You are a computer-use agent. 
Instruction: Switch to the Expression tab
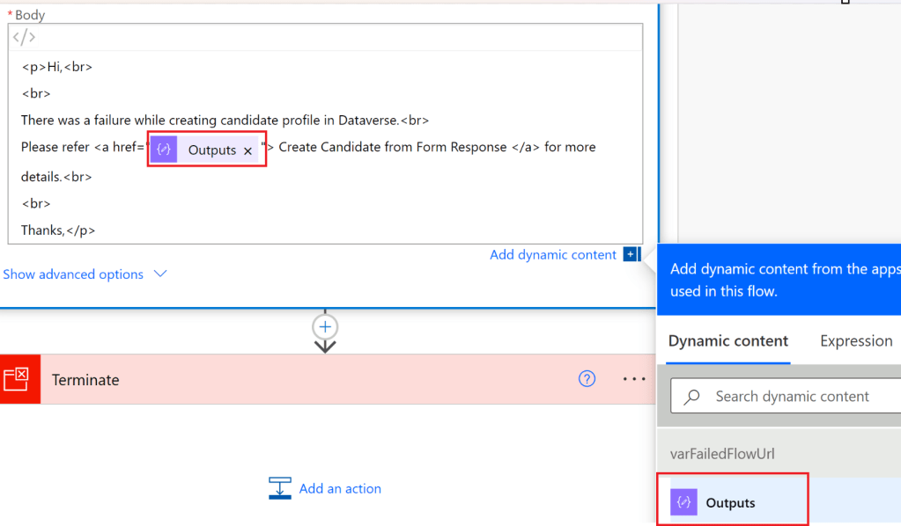coord(855,341)
